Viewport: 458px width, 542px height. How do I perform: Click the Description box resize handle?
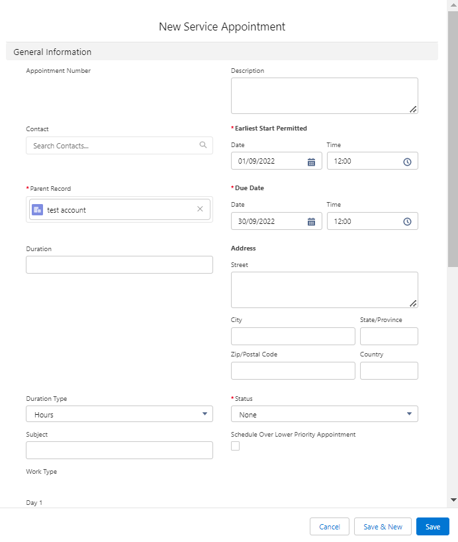click(x=413, y=109)
